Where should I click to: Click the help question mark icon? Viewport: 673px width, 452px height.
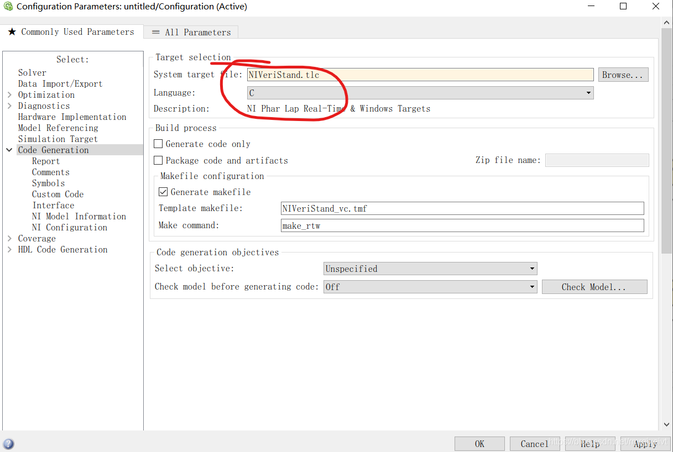tap(8, 444)
